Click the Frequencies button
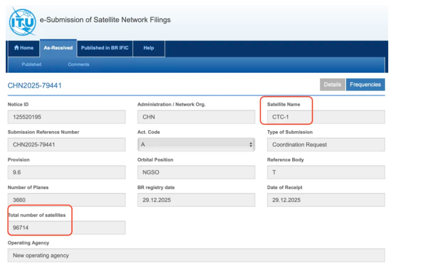The height and width of the screenshot is (274, 428). (365, 84)
